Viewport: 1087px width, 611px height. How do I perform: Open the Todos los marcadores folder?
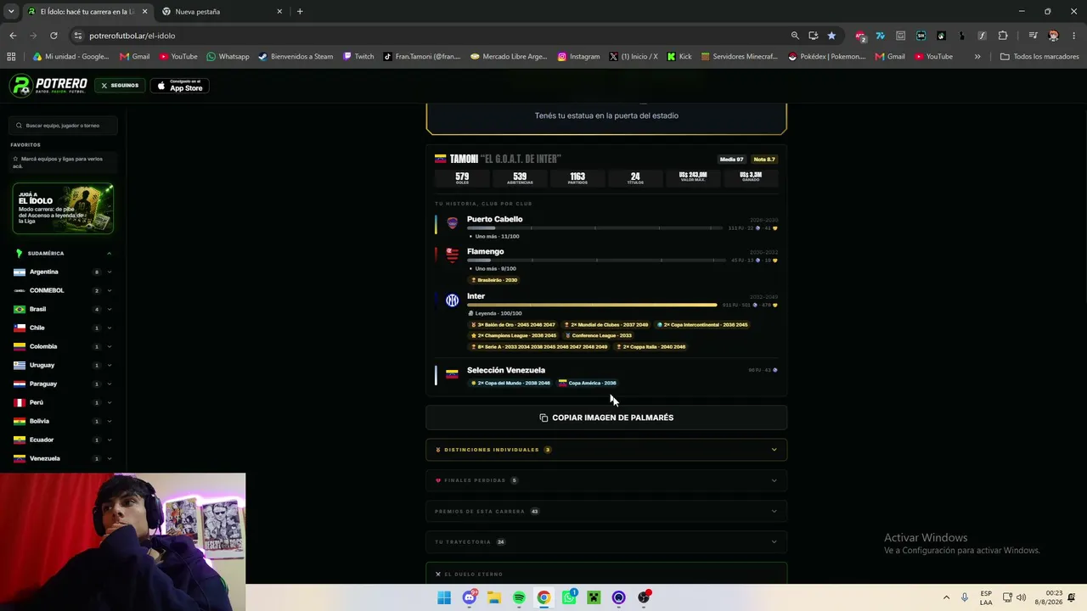(1039, 57)
